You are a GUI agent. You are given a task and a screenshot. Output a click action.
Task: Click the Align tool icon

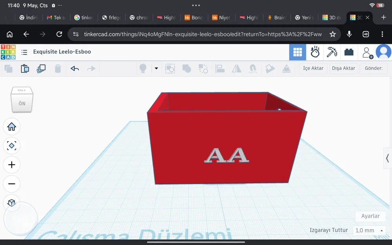pos(220,69)
